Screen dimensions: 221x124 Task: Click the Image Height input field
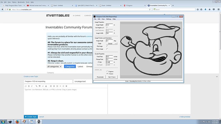point(109,25)
